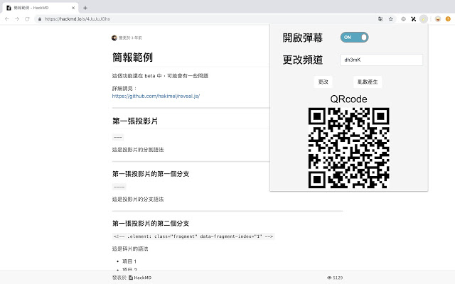Click the black X-shaped extension icon
This screenshot has height=284, width=455.
(414, 19)
